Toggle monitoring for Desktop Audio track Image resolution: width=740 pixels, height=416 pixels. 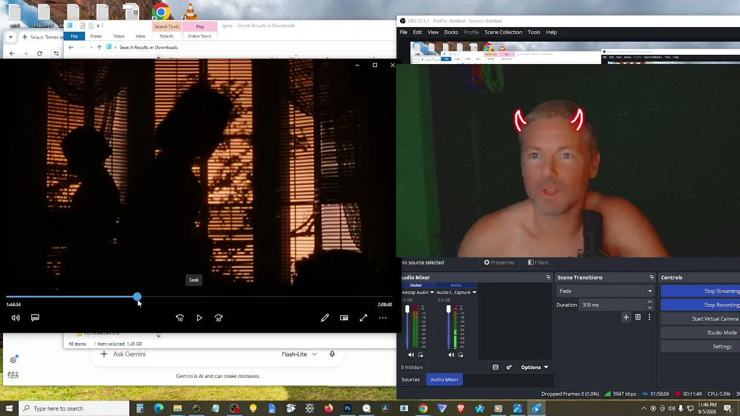pos(420,355)
